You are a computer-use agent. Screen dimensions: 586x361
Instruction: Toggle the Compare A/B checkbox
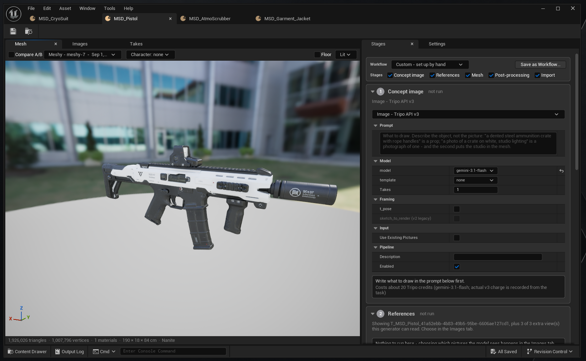(x=11, y=55)
